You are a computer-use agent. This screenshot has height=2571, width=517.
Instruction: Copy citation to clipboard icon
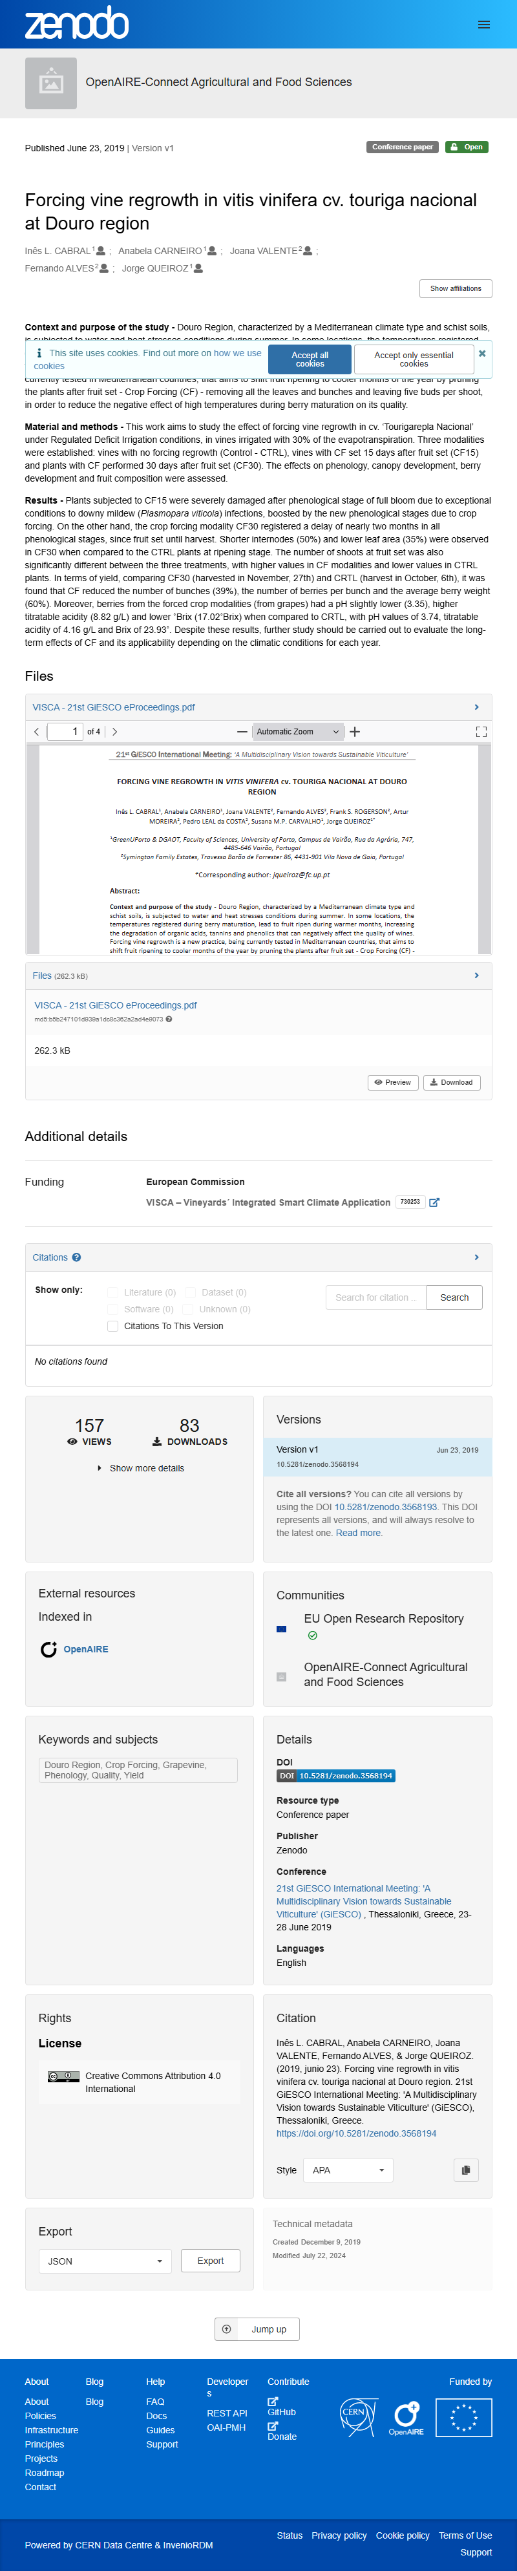[465, 2170]
